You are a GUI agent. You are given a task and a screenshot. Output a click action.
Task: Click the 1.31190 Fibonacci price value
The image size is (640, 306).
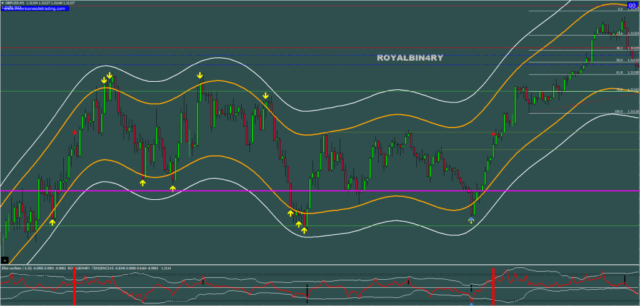[634, 72]
